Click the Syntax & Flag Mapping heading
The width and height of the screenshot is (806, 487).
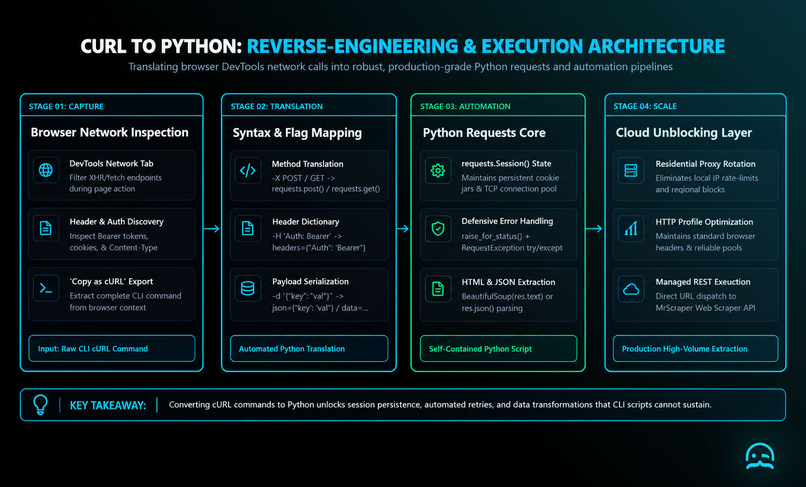click(x=297, y=133)
